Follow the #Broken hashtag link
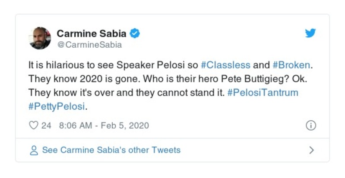 291,65
